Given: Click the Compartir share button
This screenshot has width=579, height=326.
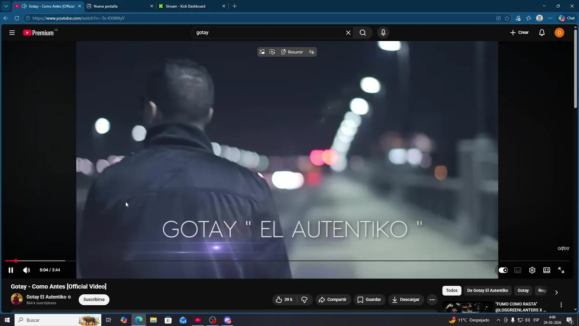Looking at the screenshot, I should coord(332,300).
